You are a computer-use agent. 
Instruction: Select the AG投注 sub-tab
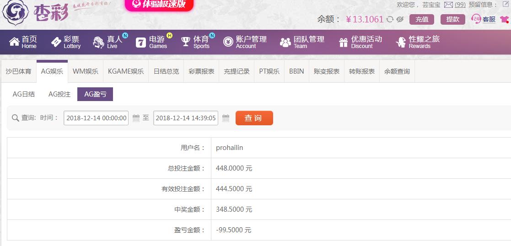[59, 94]
